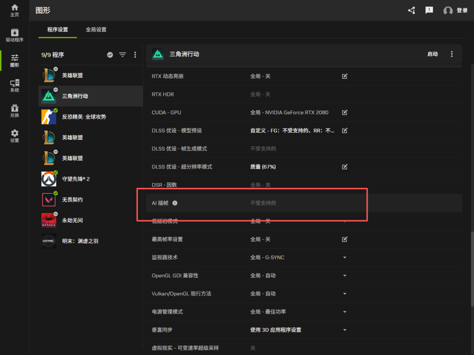This screenshot has width=474, height=355.
Task: Select the 程序设置 tab
Action: [57, 30]
